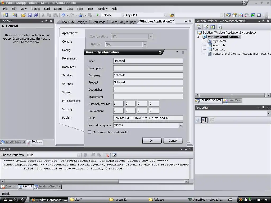
Task: Click the empty Description input field
Action: 148,68
